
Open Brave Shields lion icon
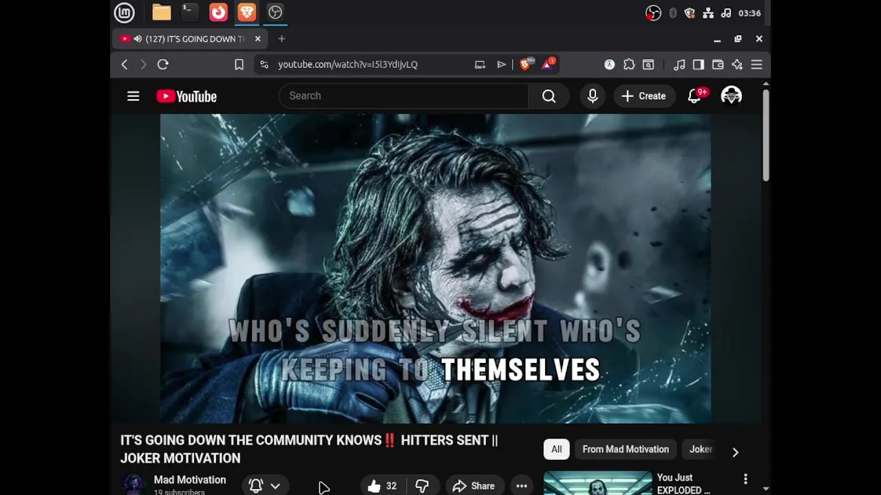pyautogui.click(x=526, y=65)
